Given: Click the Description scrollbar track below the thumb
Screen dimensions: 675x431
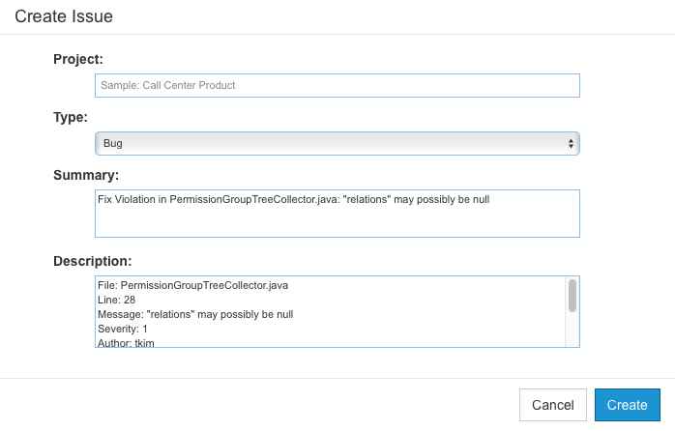Looking at the screenshot, I should [x=572, y=330].
